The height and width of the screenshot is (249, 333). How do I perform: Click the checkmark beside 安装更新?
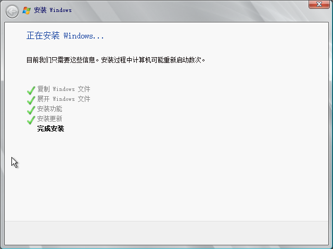click(x=31, y=120)
